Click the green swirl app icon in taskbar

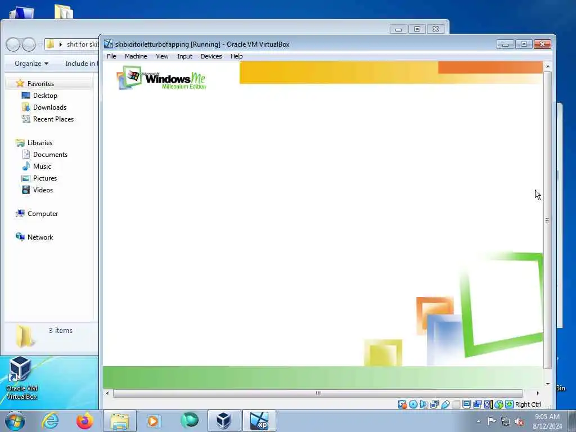pos(189,420)
